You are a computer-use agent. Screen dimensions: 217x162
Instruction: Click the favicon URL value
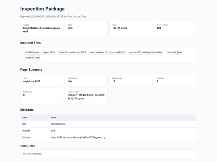point(78,137)
